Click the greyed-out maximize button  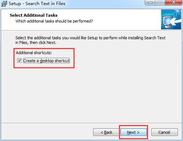(x=160, y=2)
